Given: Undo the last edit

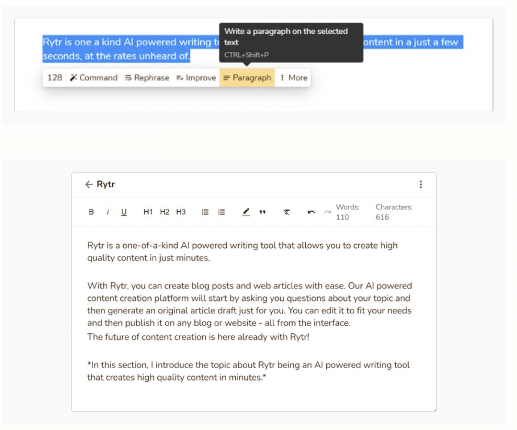Looking at the screenshot, I should pyautogui.click(x=311, y=212).
